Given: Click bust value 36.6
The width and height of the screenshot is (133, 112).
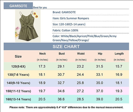Looking at the screenshot, I should (x=61, y=99).
